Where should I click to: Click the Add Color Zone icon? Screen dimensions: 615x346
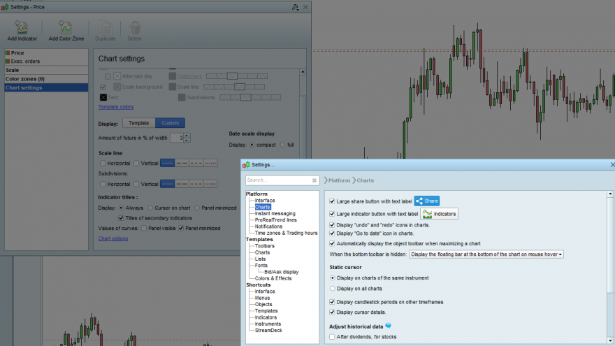click(66, 27)
